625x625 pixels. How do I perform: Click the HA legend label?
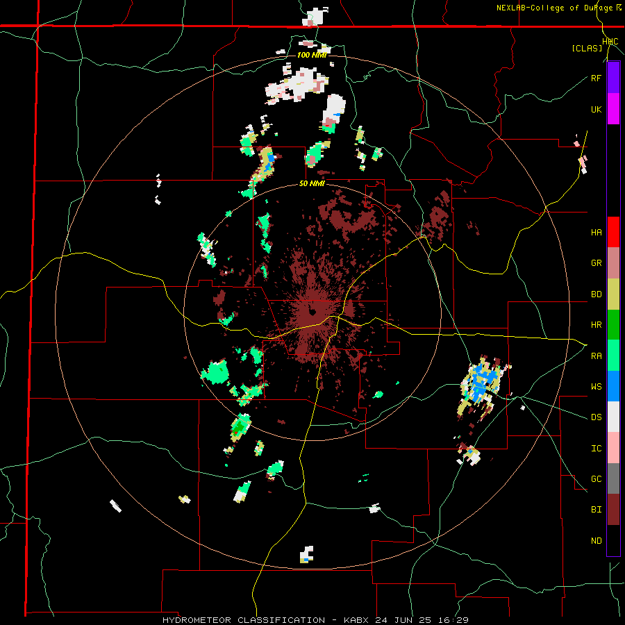click(x=596, y=233)
